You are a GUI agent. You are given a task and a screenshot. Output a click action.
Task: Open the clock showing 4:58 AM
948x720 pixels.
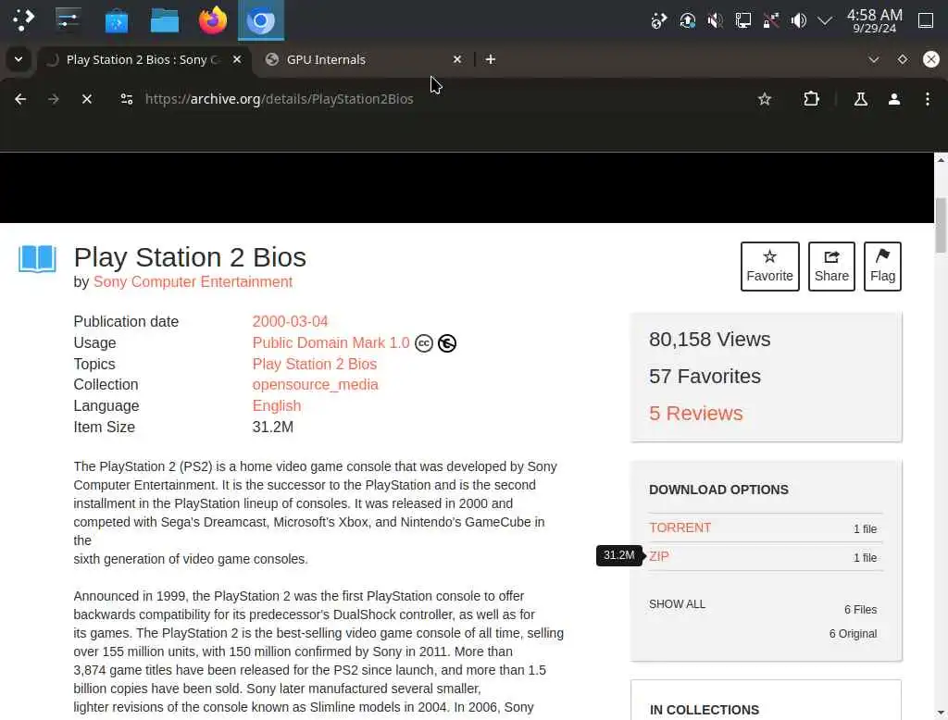(874, 20)
